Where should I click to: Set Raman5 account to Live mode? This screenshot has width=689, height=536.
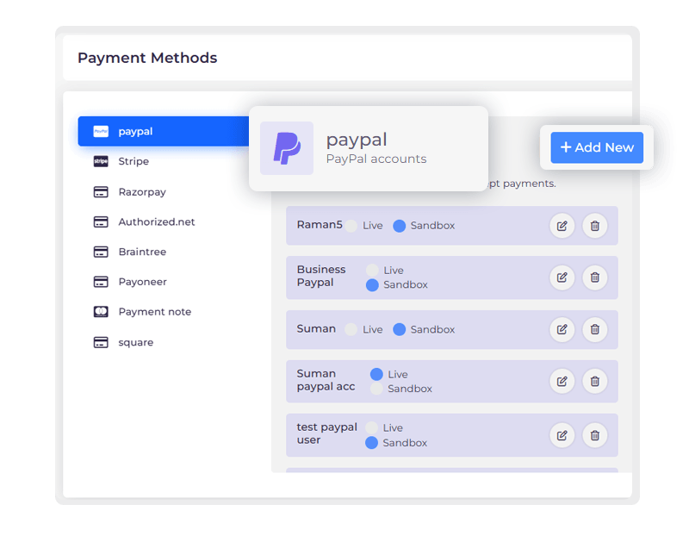tap(351, 226)
